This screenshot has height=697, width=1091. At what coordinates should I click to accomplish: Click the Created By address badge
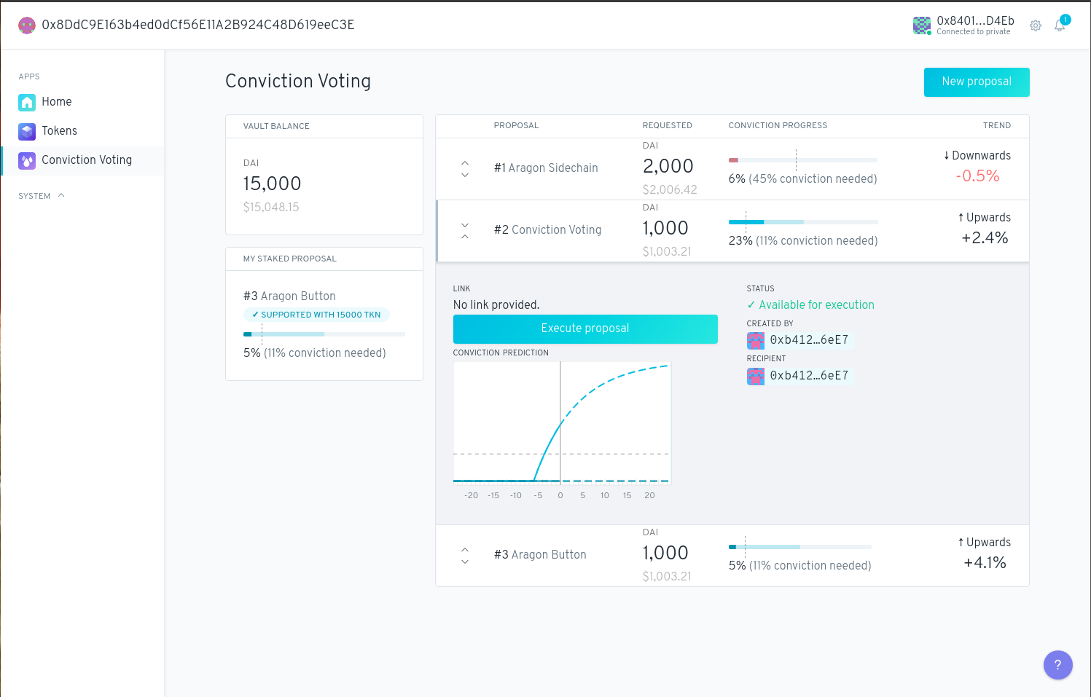[800, 340]
